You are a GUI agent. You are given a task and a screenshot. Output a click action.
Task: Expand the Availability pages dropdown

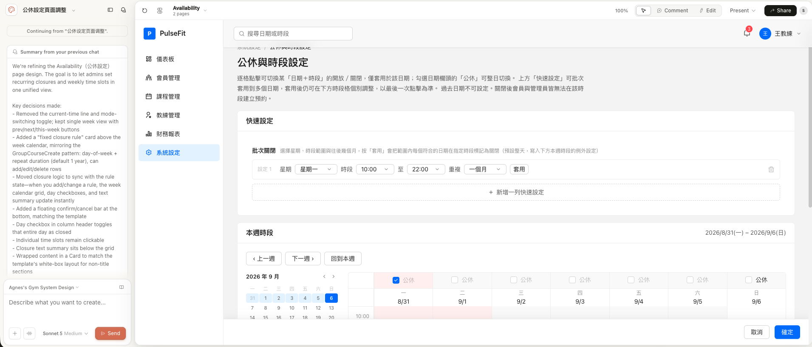coord(205,11)
